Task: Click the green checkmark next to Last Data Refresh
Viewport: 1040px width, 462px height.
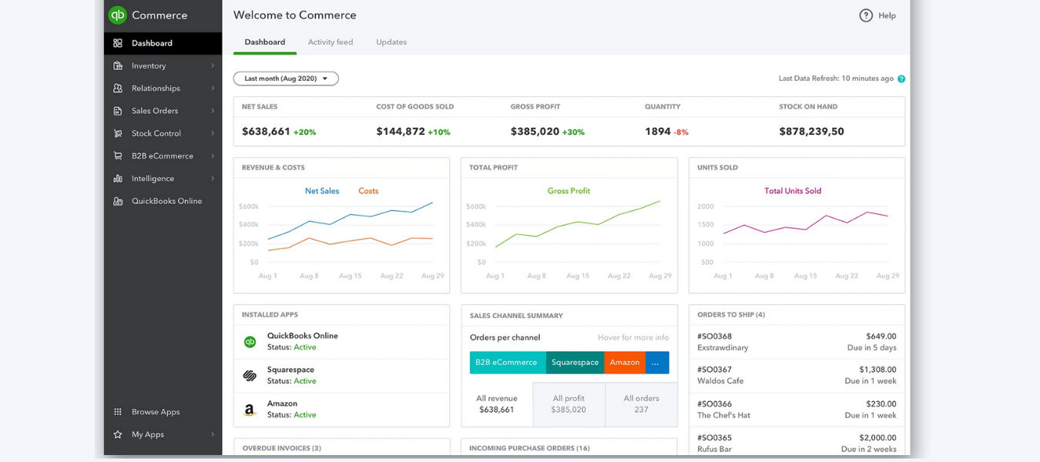Action: [901, 78]
